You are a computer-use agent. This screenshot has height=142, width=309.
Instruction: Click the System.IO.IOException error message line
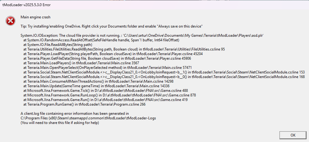click(142, 35)
